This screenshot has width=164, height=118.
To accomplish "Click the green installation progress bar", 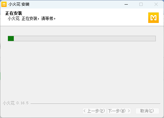I will [x=82, y=38].
